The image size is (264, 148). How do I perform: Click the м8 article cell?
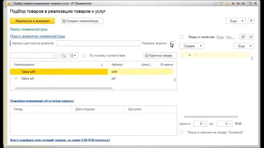click(x=123, y=79)
